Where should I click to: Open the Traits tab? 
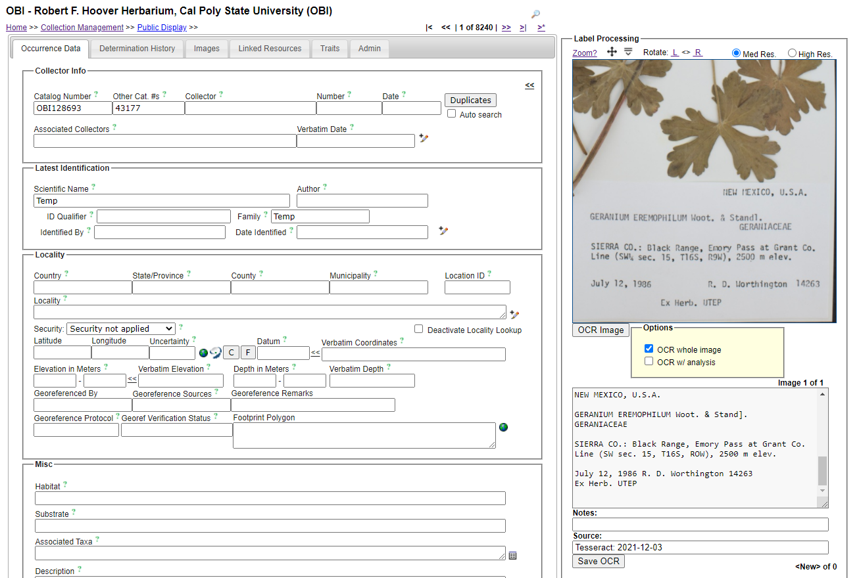(x=330, y=49)
